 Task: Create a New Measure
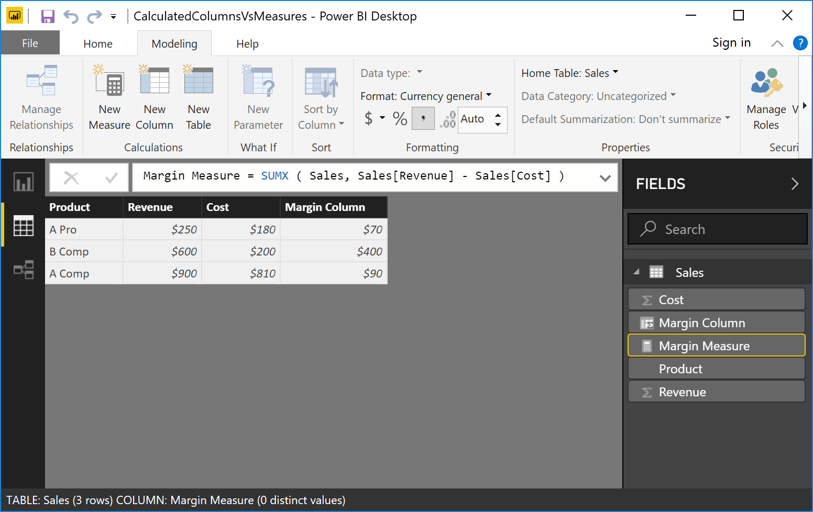click(x=109, y=98)
